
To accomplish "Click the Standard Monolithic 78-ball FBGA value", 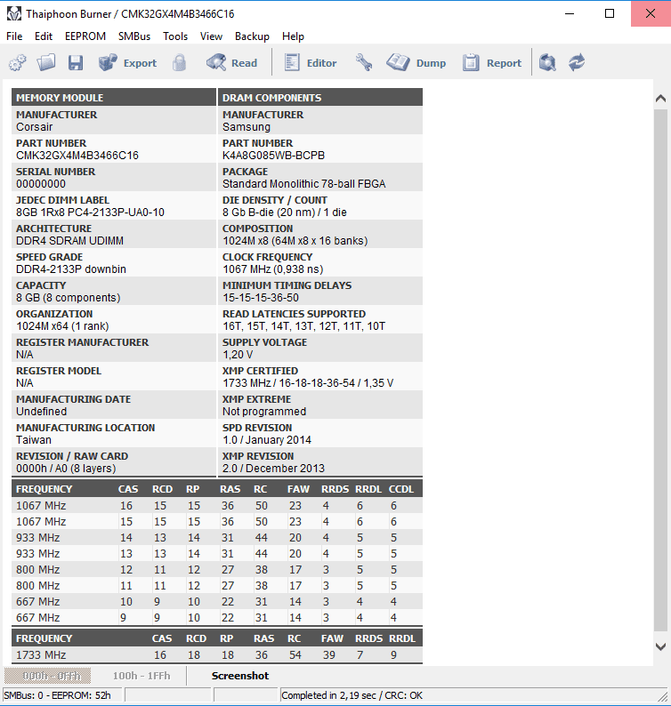I will point(304,184).
